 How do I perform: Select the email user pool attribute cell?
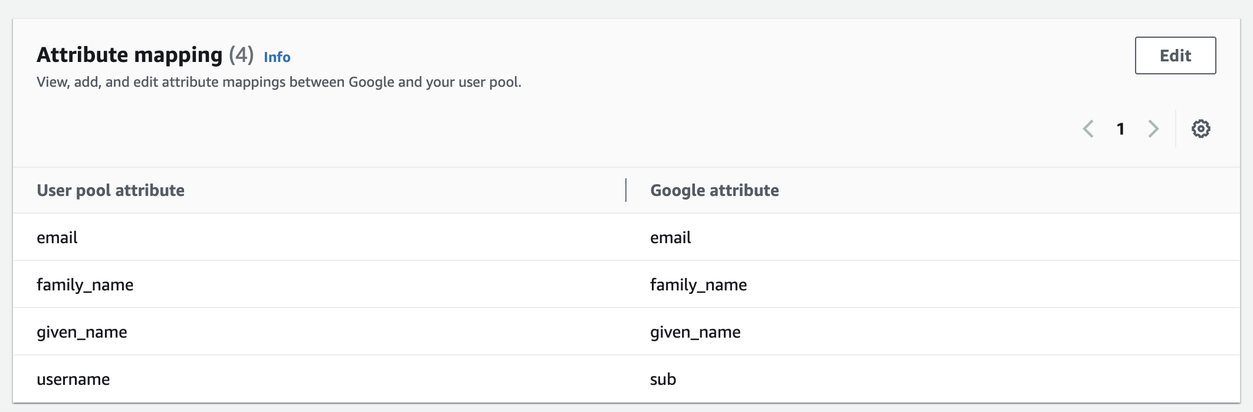pyautogui.click(x=57, y=237)
